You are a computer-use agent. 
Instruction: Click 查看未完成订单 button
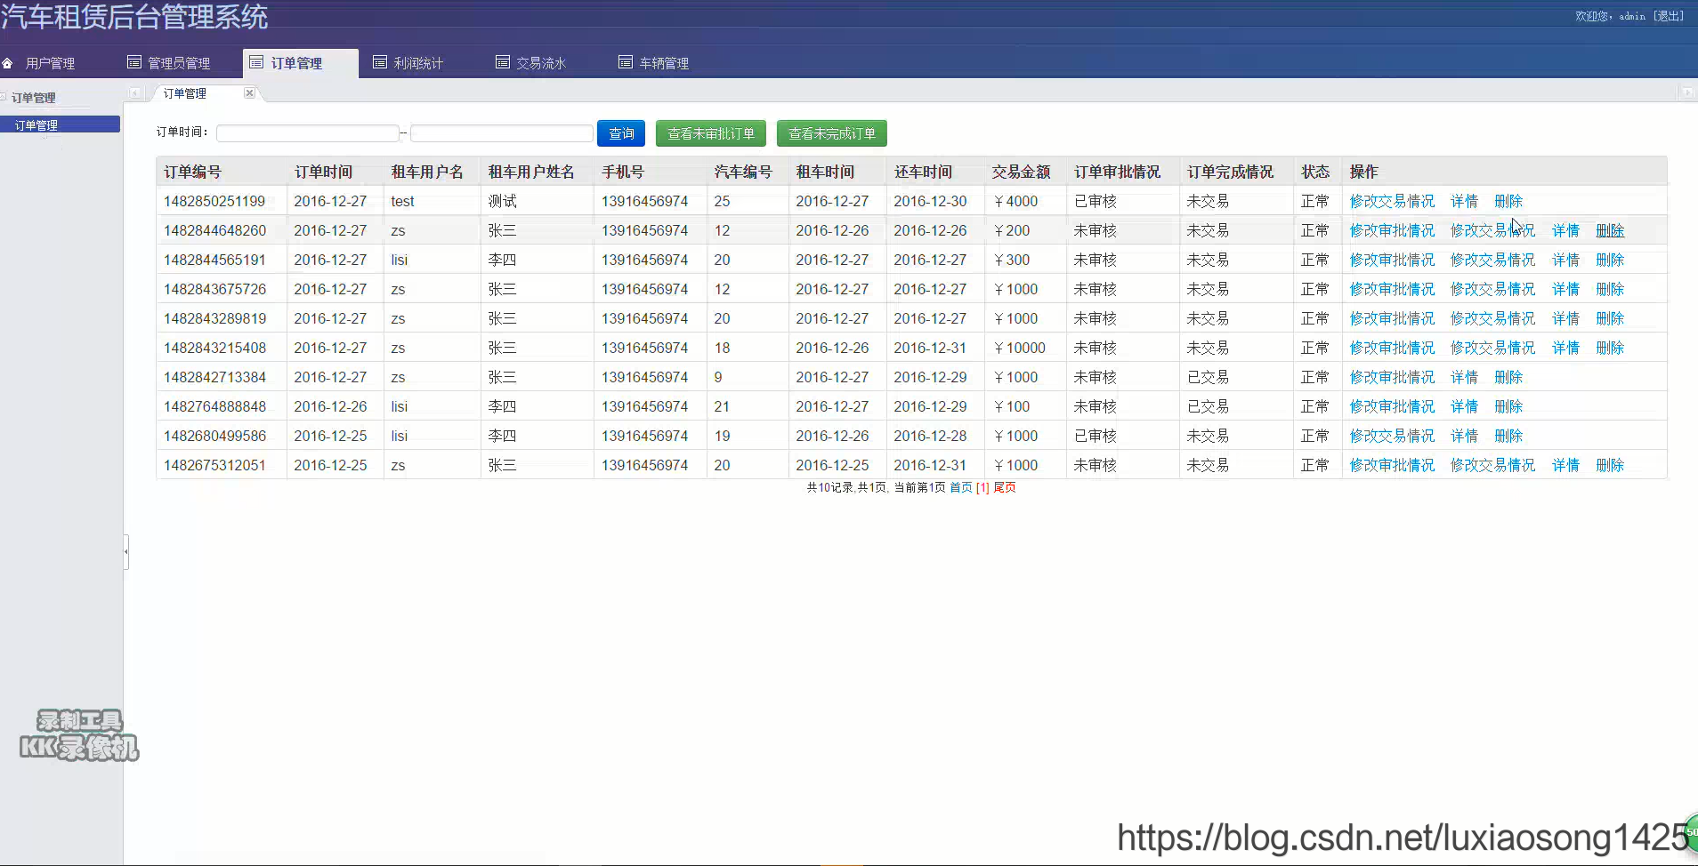point(832,133)
